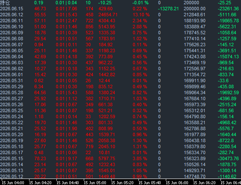The image size is (241, 185).
Task: Click the date 2026.06.15 row label
Action: (12, 9)
